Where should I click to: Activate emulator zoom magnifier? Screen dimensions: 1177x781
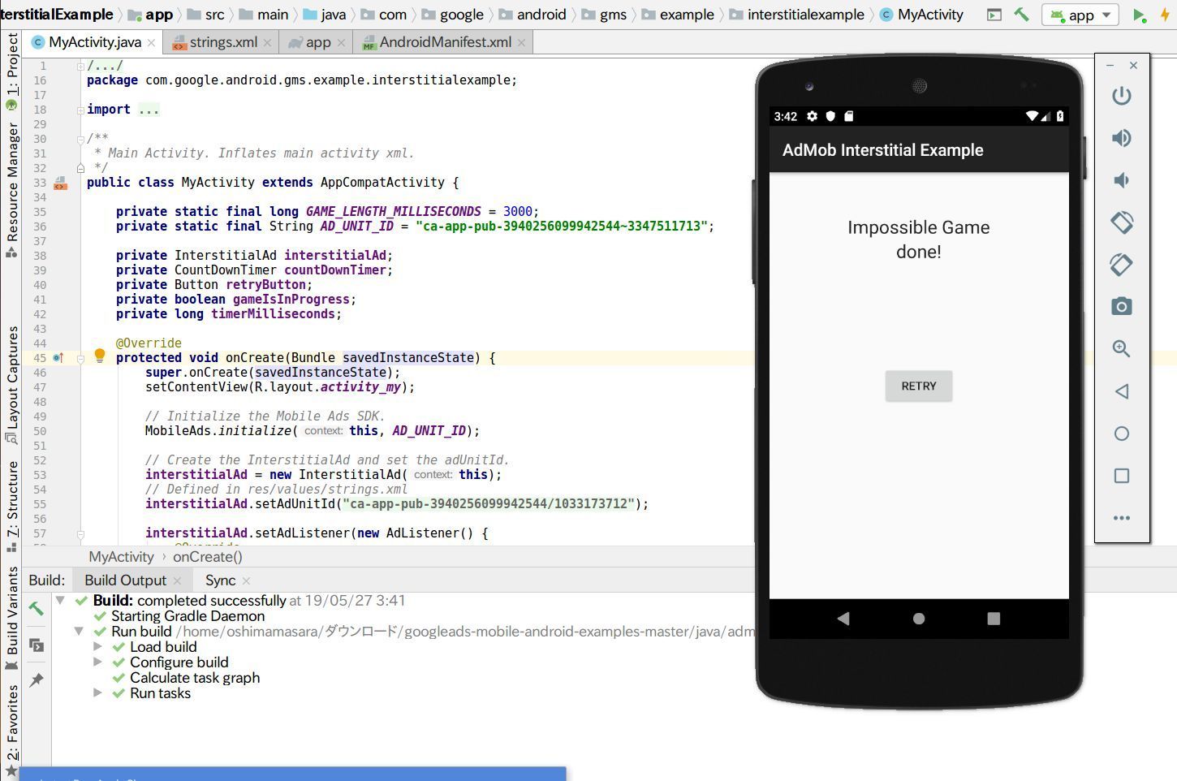tap(1121, 349)
